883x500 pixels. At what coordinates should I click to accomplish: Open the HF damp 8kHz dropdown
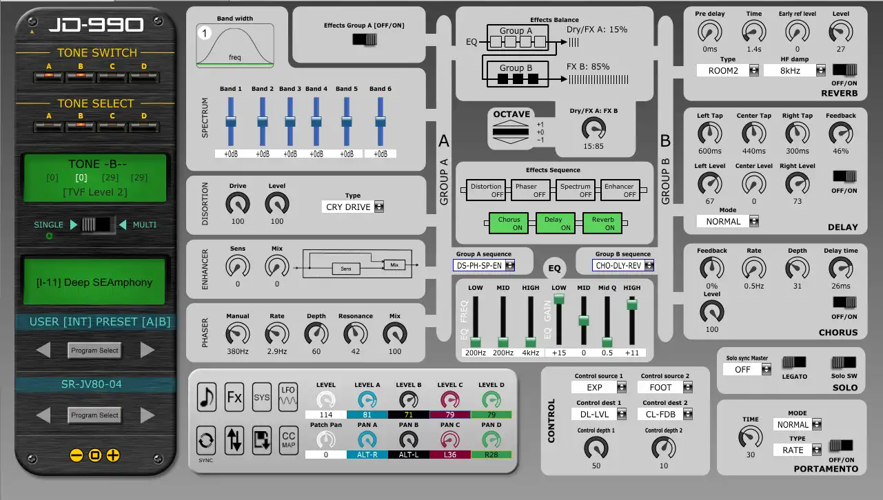(x=795, y=70)
